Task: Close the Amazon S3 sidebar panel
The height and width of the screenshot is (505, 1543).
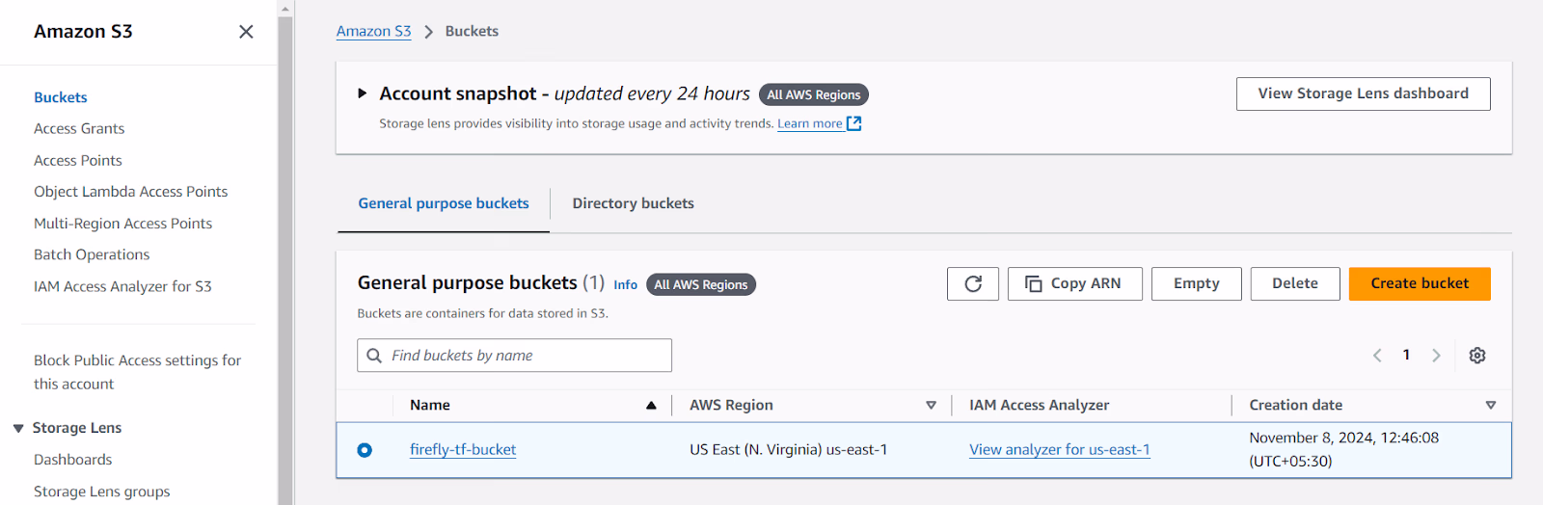Action: [x=246, y=32]
